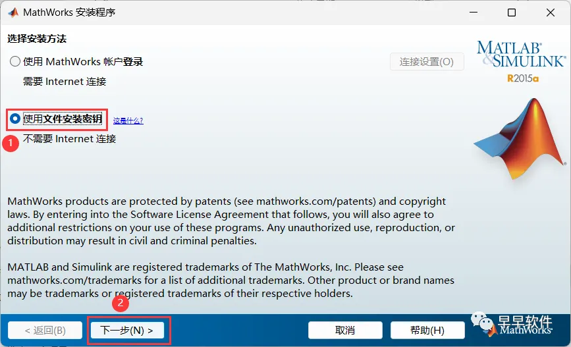
Task: Click the MATLAB membrane logo image
Action: point(520,139)
